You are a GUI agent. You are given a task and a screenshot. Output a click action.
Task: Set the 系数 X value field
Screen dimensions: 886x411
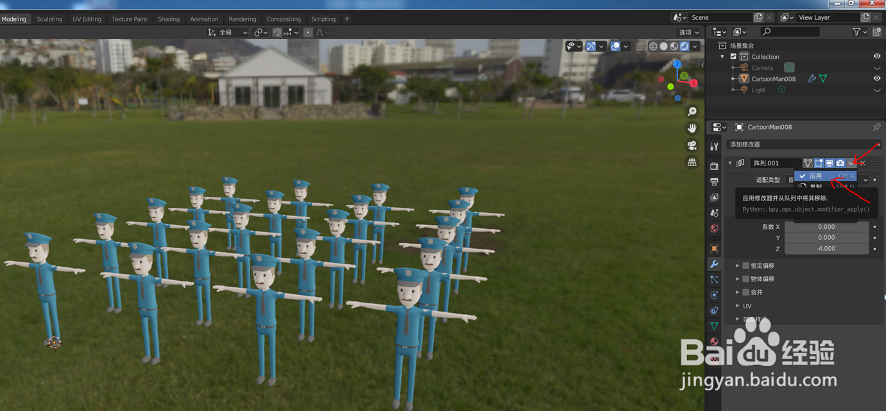(x=826, y=226)
